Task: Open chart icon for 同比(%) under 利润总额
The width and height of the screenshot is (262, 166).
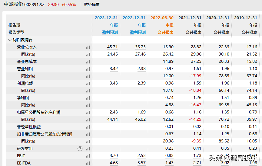Action: (x=88, y=91)
